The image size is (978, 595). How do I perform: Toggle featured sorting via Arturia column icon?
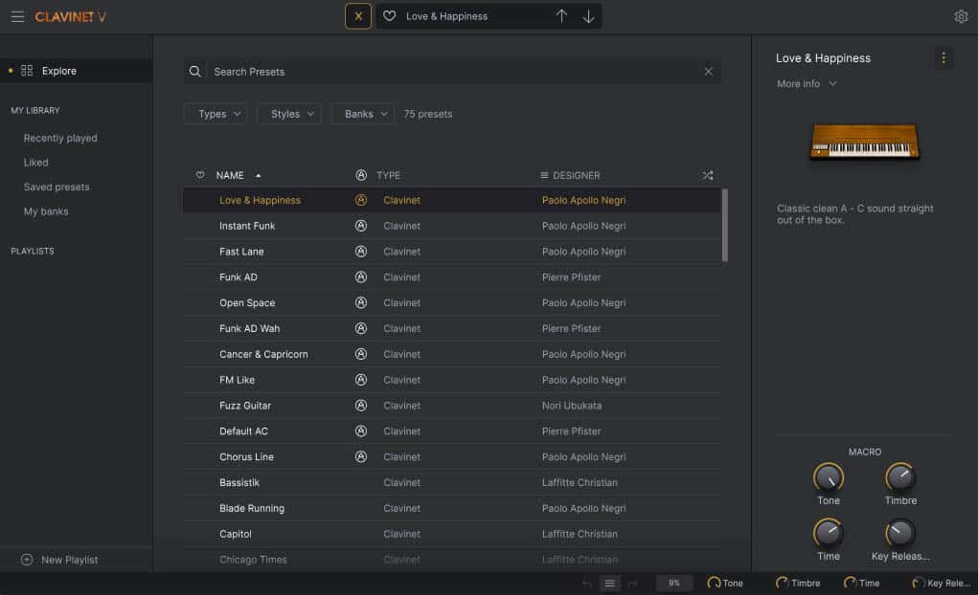[x=361, y=175]
